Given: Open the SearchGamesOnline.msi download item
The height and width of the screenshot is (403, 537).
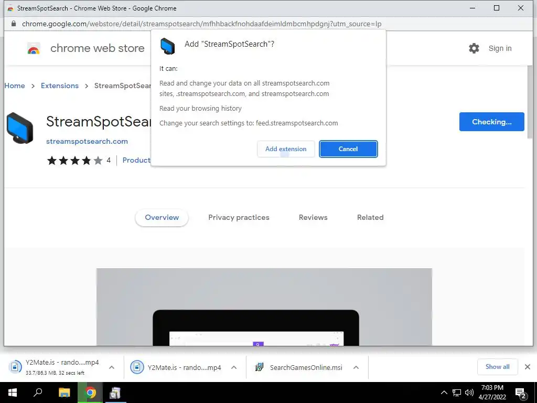Looking at the screenshot, I should point(306,367).
